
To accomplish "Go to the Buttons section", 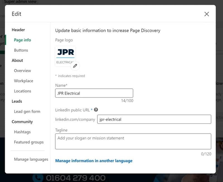I will tap(21, 50).
